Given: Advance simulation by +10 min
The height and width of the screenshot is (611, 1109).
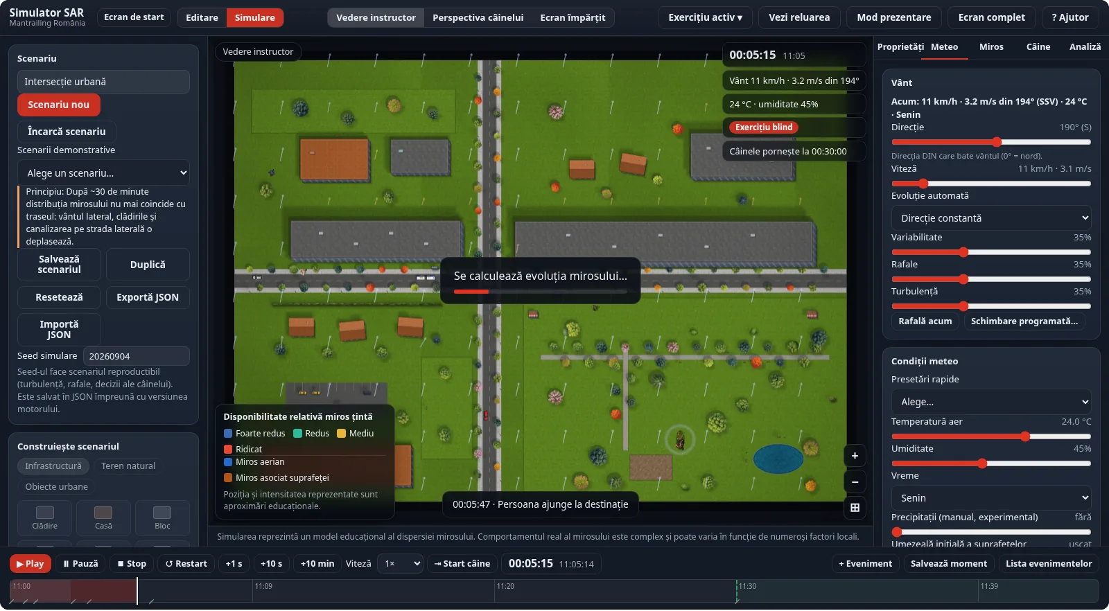Looking at the screenshot, I should 317,564.
